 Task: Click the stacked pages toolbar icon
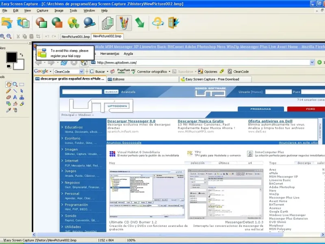[108, 23]
